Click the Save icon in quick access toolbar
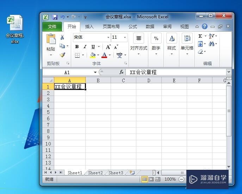The image size is (242, 194). click(x=55, y=17)
